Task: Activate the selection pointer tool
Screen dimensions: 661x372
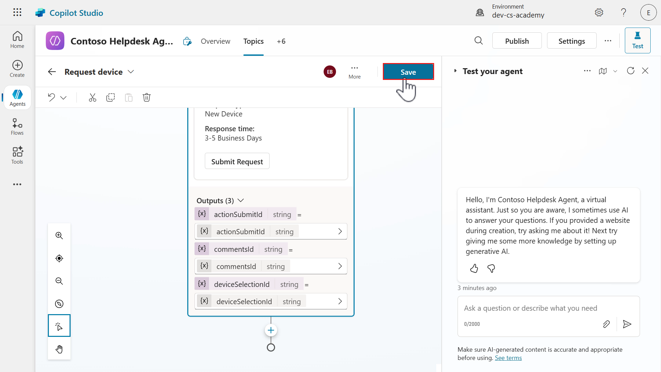Action: point(59,326)
